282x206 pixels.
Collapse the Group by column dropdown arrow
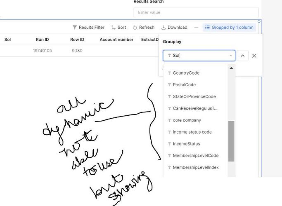tap(230, 56)
